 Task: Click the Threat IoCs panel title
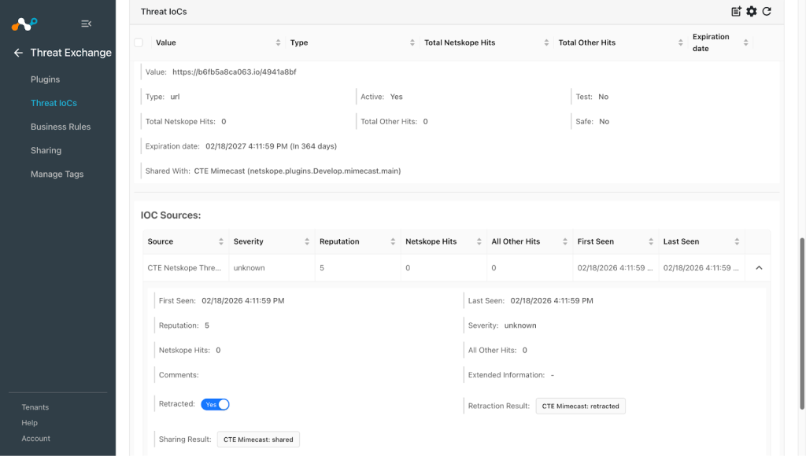[x=164, y=11]
